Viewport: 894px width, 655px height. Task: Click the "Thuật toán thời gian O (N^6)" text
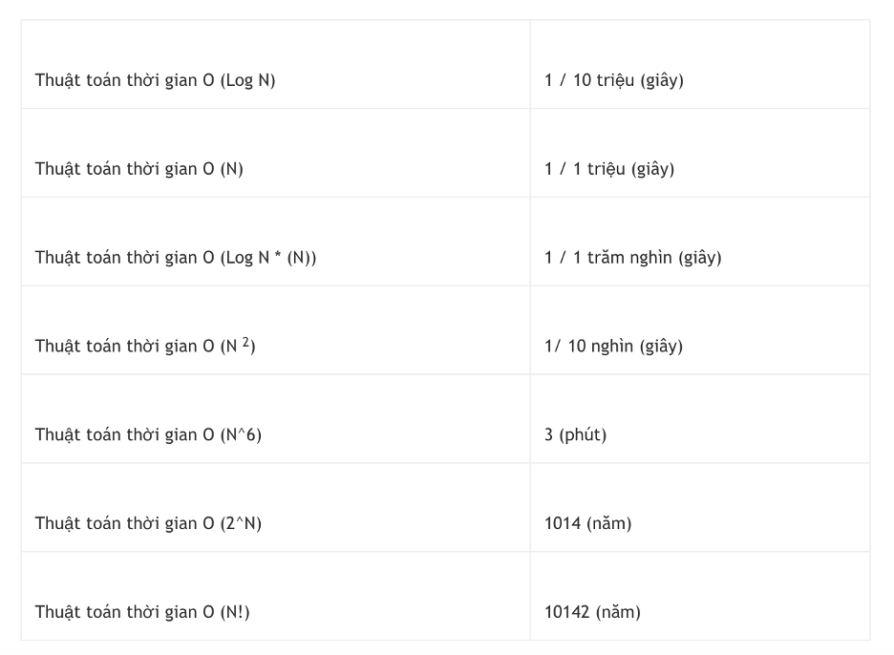point(148,434)
